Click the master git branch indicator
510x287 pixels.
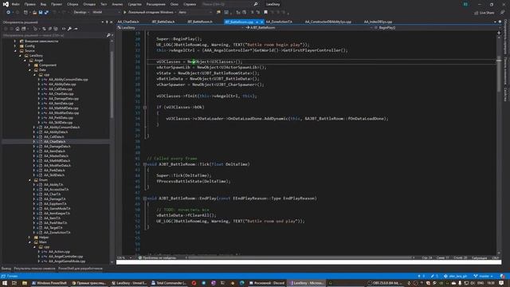[x=483, y=277]
